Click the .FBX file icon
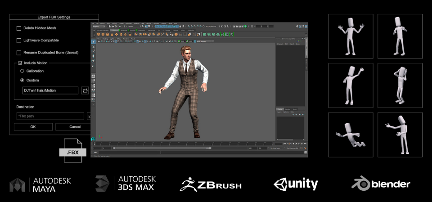 click(x=73, y=150)
